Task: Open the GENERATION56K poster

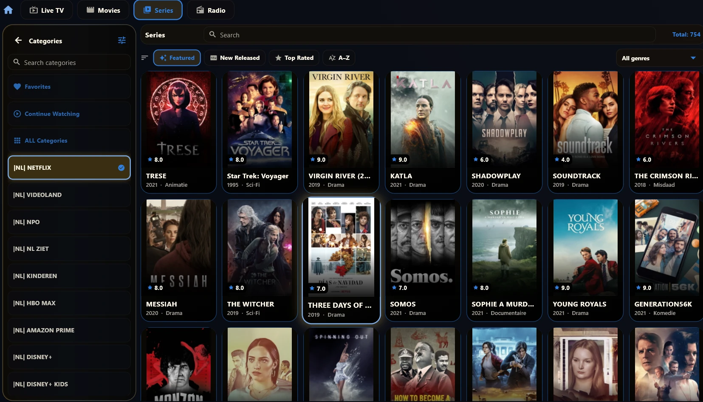Action: 667,247
